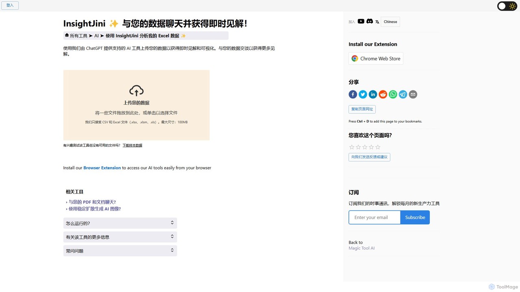The image size is (520, 292).
Task: Click 复制页面网址 copy URL button
Action: tap(362, 109)
